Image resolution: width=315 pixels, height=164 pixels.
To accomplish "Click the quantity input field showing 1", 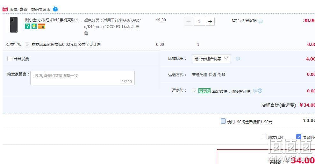I will tap(199, 21).
